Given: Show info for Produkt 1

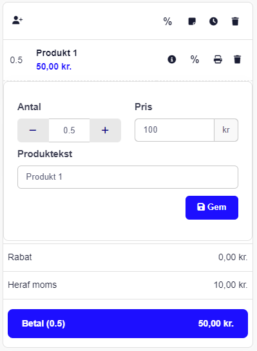Looking at the screenshot, I should tap(172, 59).
